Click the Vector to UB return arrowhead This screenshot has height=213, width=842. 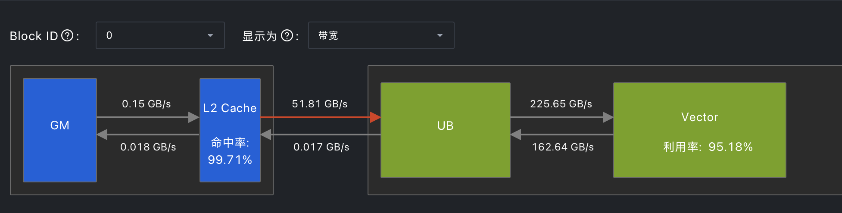(x=516, y=135)
